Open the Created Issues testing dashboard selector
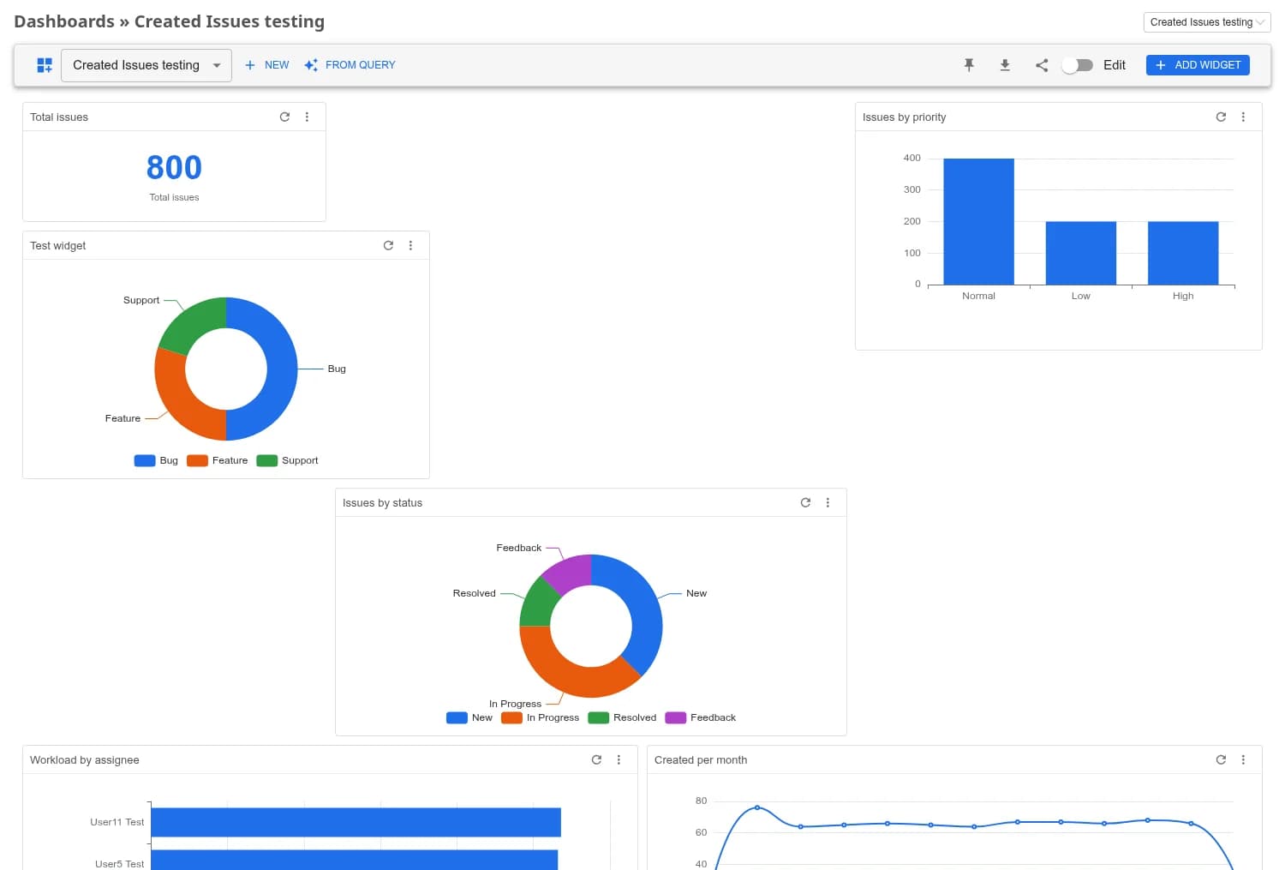The image size is (1285, 870). click(146, 65)
